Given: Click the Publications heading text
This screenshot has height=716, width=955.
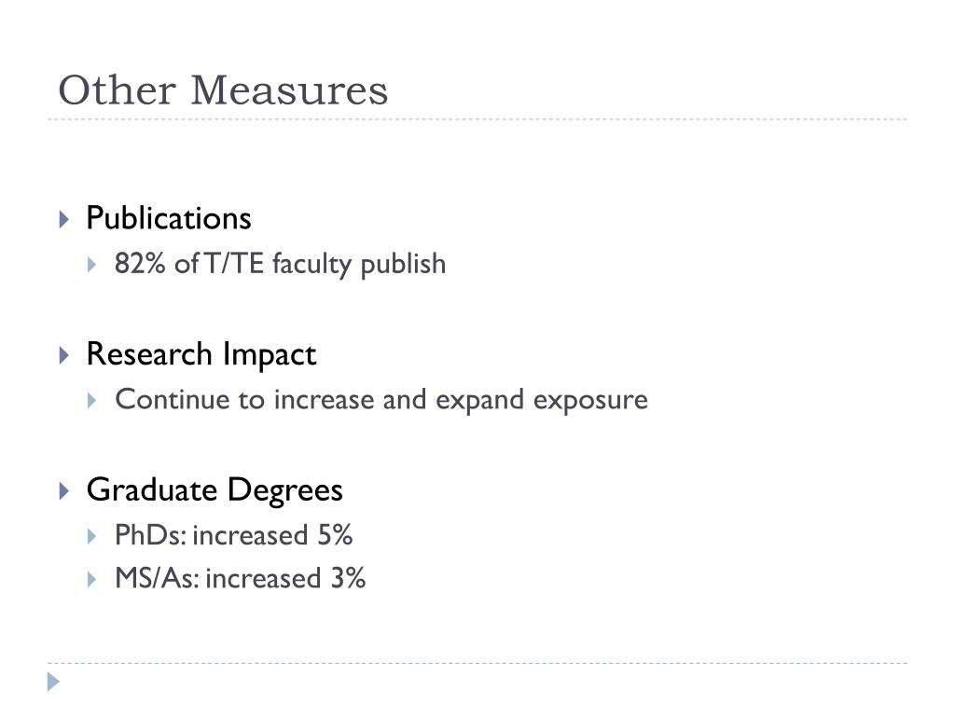Looking at the screenshot, I should pos(169,218).
